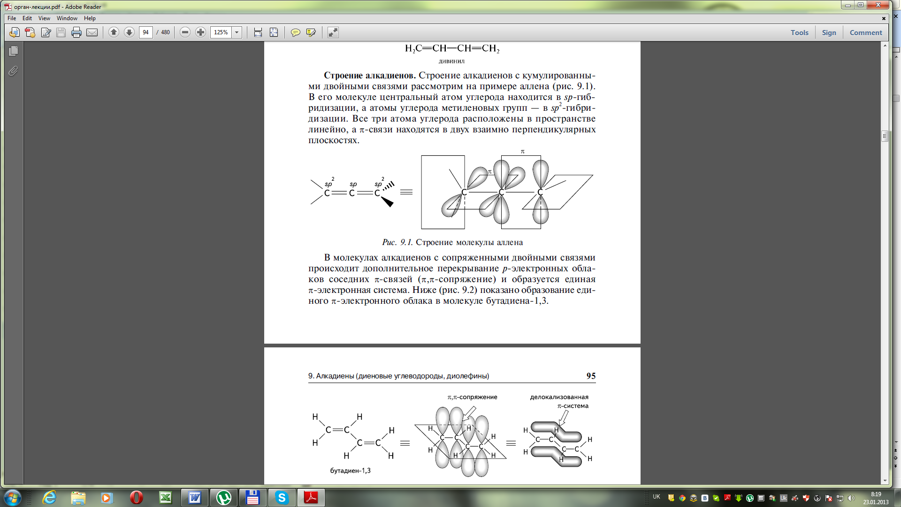Switch to Skype in the taskbar

(282, 498)
